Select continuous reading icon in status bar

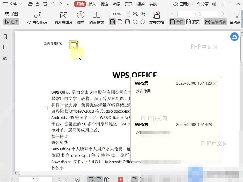pyautogui.click(x=91, y=180)
